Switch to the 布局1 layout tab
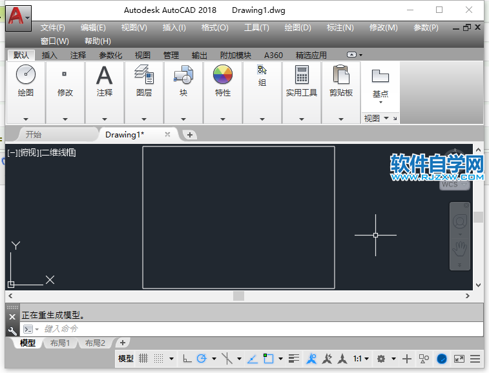 [60, 343]
